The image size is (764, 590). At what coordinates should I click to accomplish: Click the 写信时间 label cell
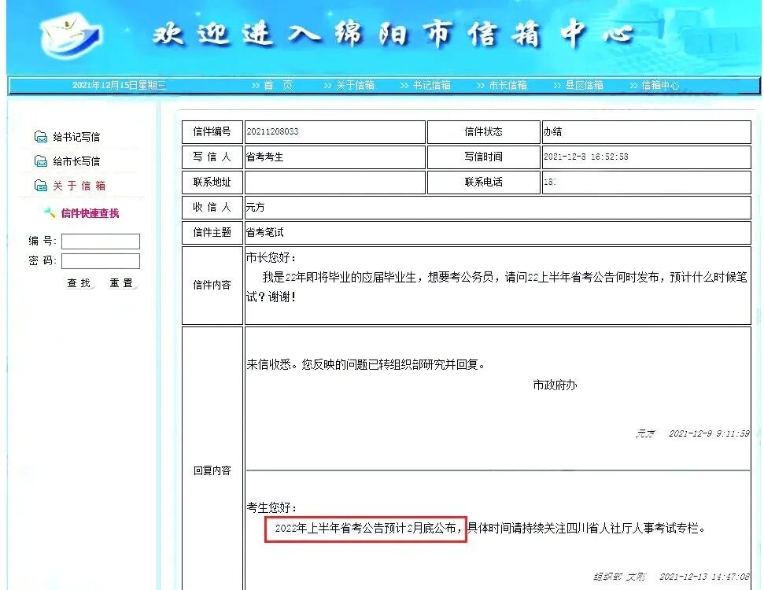[x=483, y=157]
